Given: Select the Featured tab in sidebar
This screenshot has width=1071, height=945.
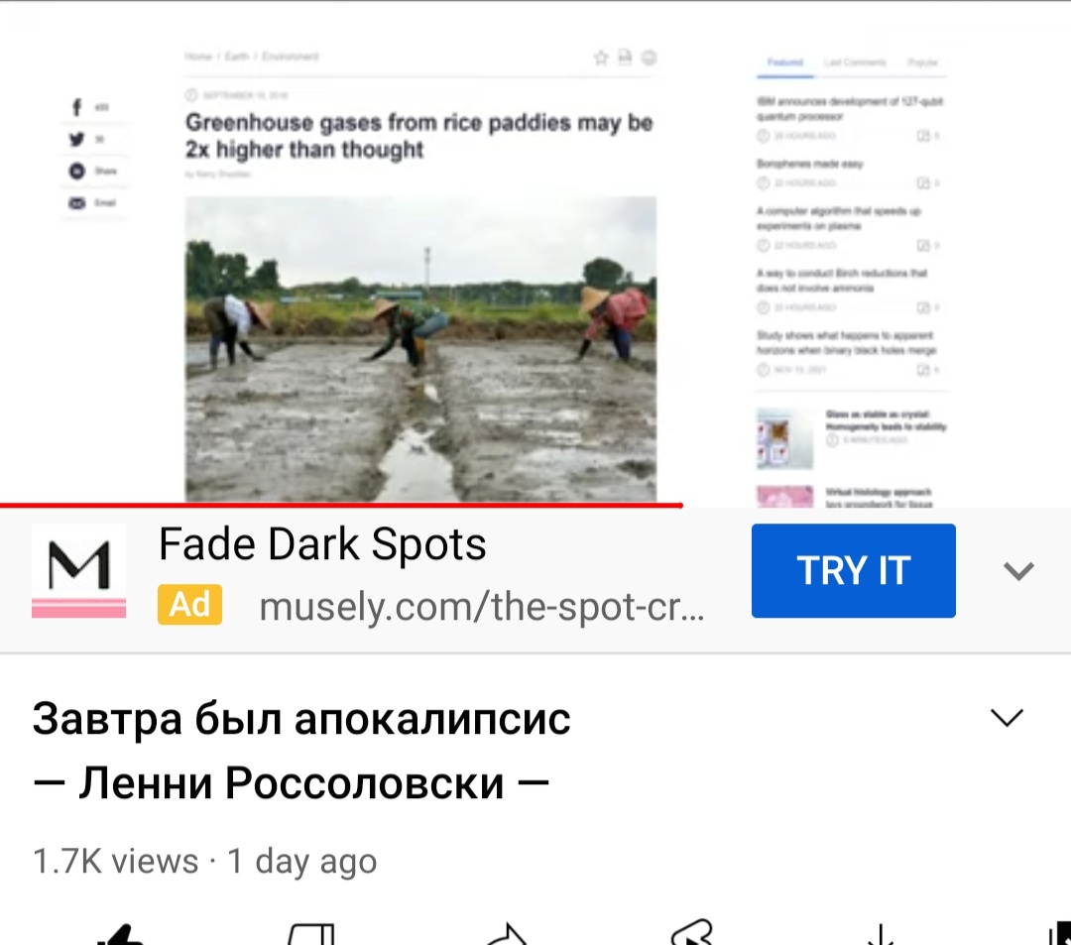Looking at the screenshot, I should point(784,62).
